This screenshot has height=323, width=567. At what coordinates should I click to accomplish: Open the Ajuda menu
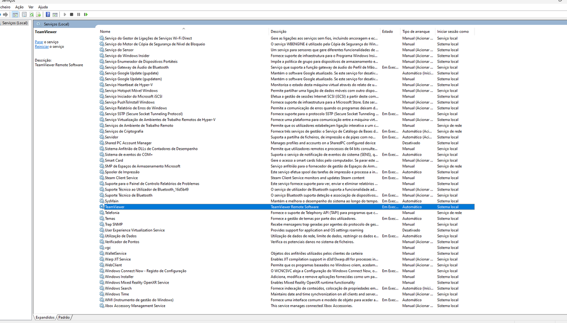[43, 7]
